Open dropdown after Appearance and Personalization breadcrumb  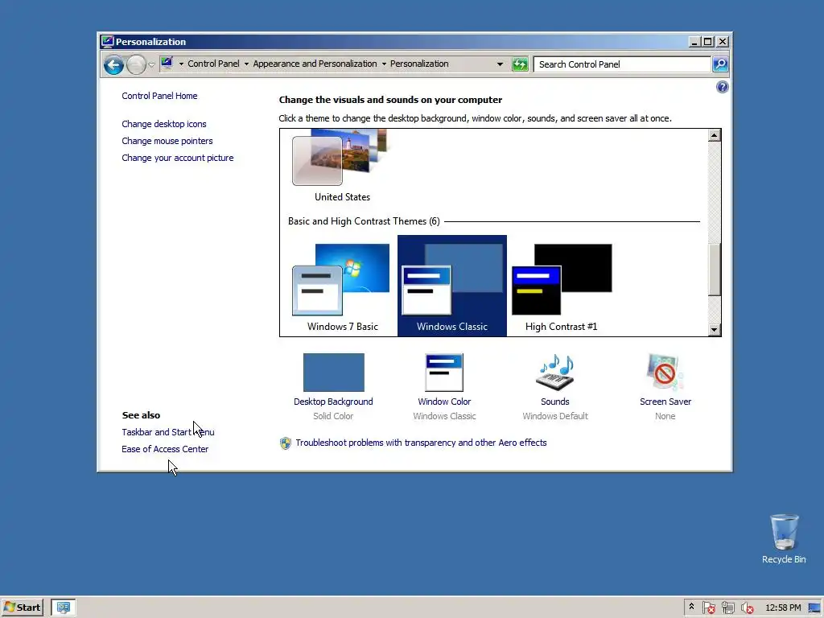tap(384, 64)
